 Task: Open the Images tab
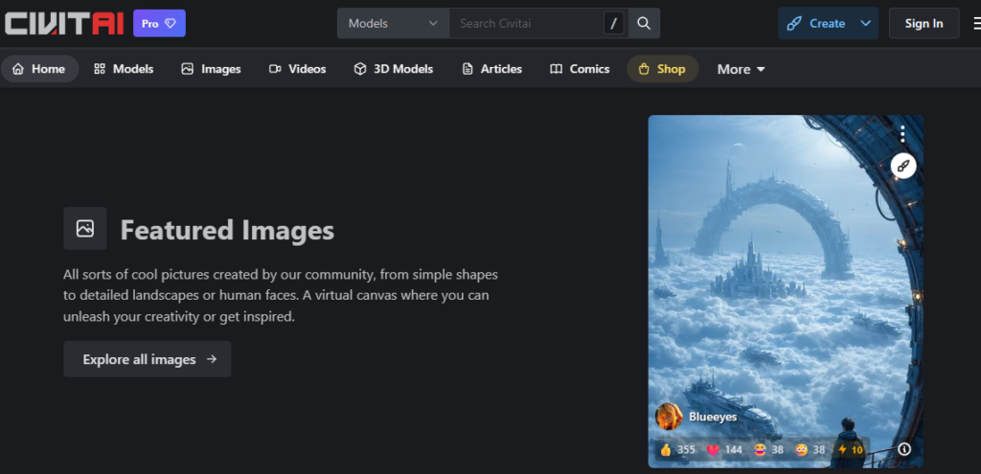point(211,69)
